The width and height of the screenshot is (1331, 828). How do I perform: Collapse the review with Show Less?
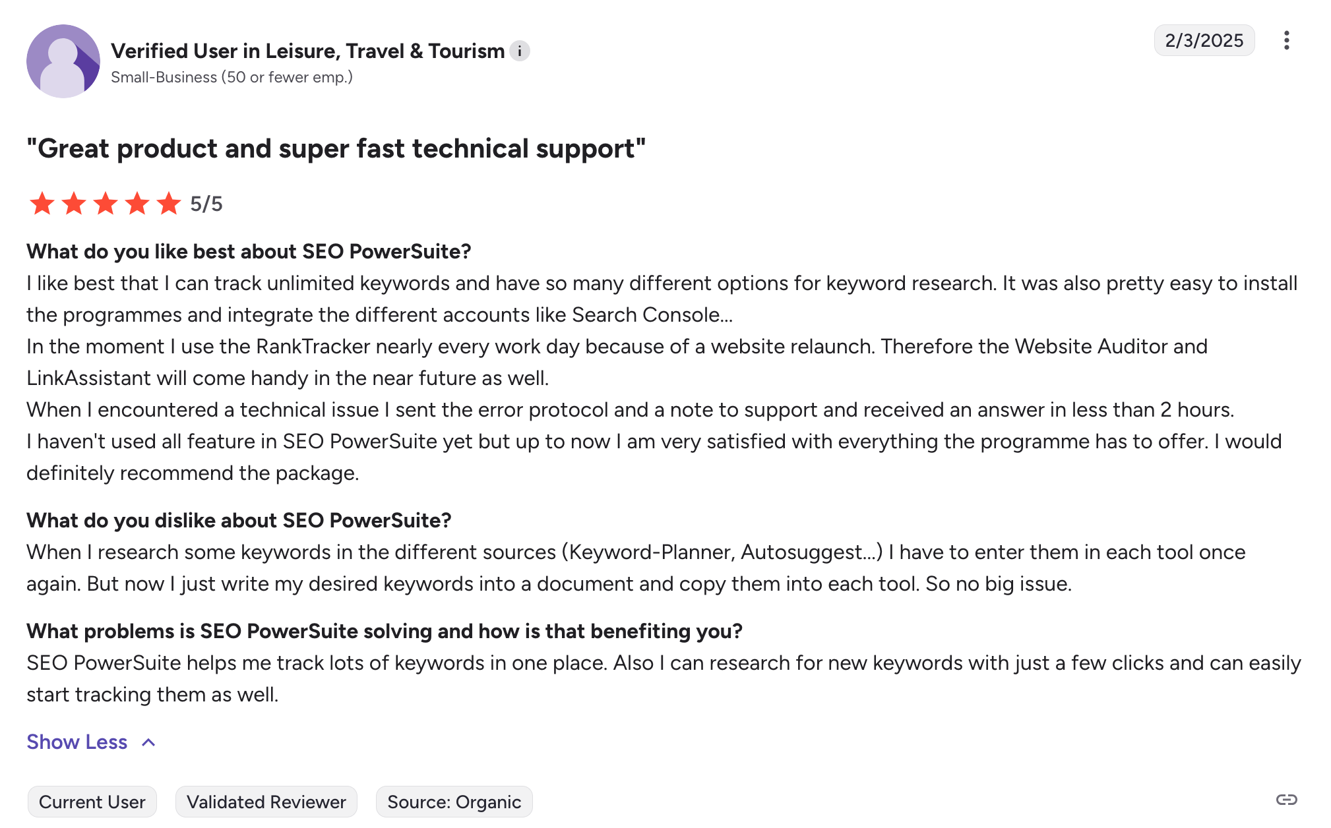pyautogui.click(x=77, y=742)
